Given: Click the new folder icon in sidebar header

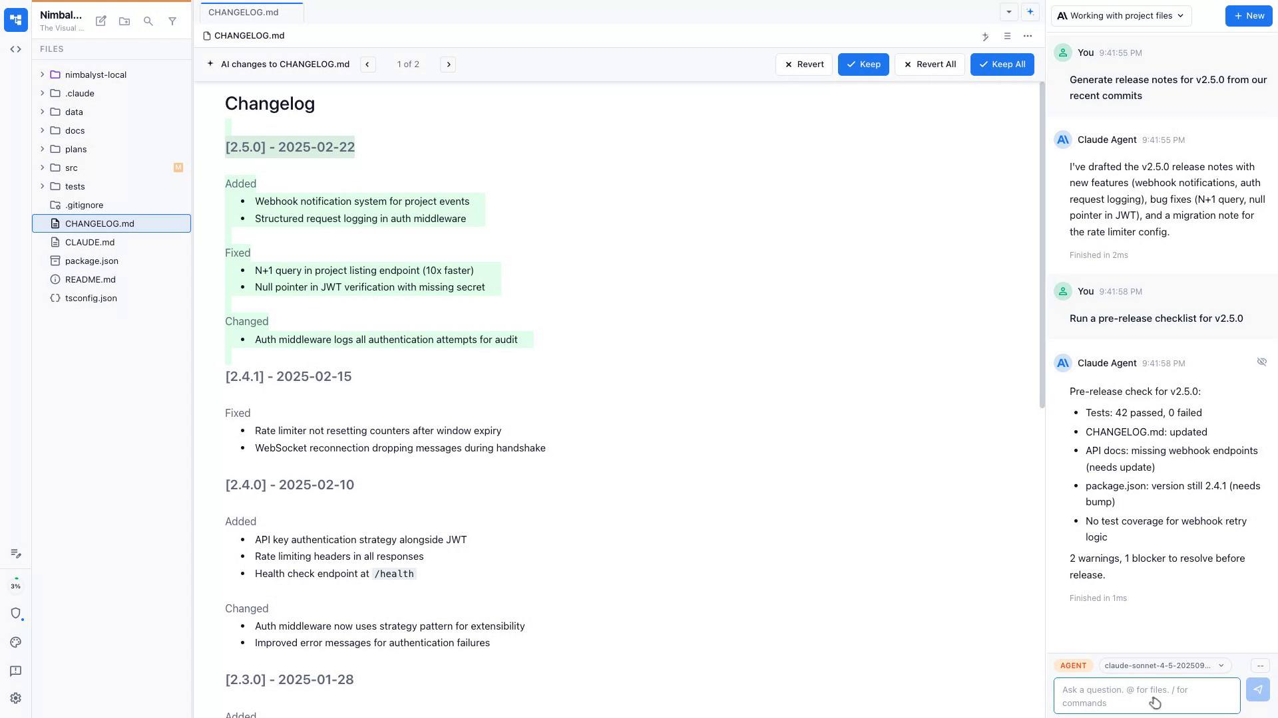Looking at the screenshot, I should click(124, 21).
